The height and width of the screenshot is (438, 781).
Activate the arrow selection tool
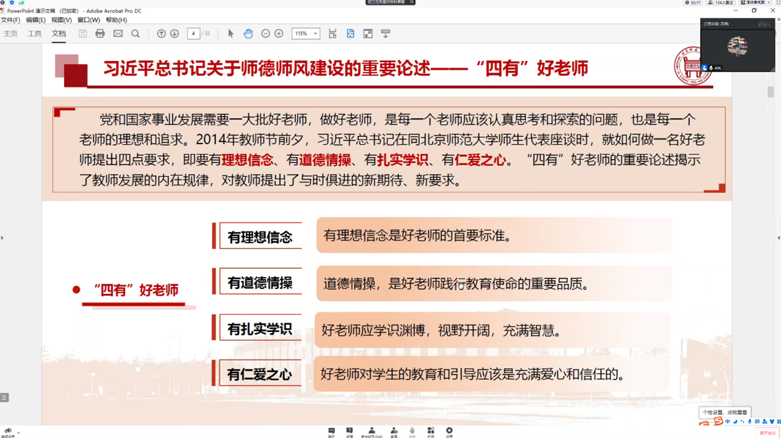tap(231, 33)
